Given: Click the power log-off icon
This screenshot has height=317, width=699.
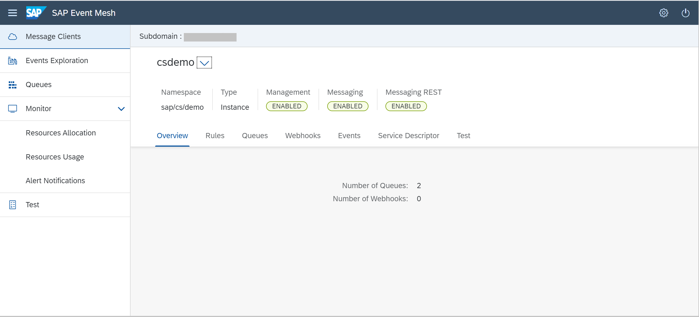Looking at the screenshot, I should (x=685, y=13).
